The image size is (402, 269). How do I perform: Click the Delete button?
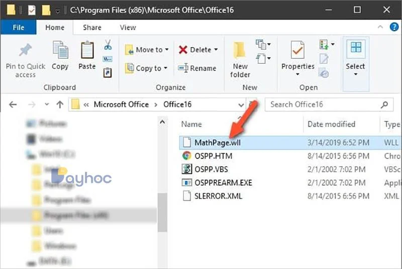[x=195, y=50]
